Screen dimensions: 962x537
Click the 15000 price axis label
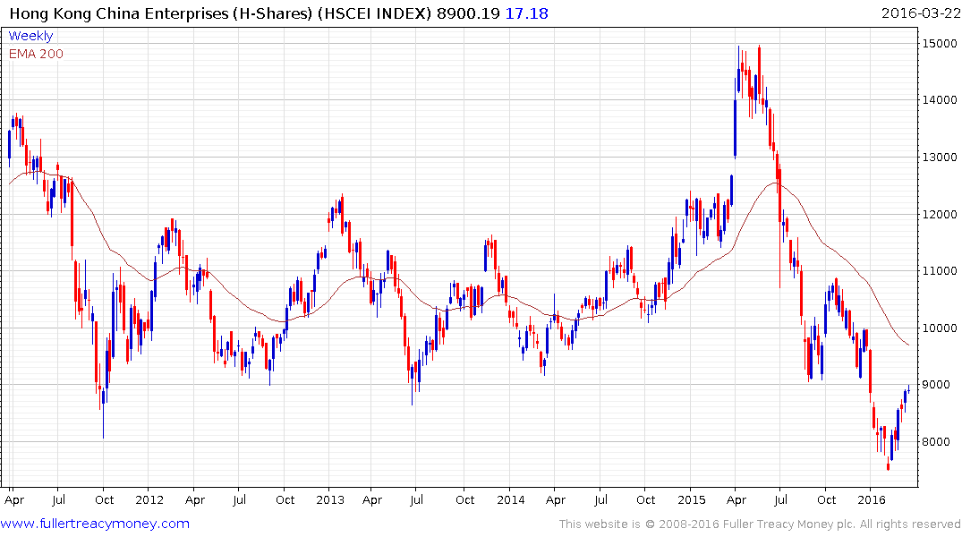(936, 43)
